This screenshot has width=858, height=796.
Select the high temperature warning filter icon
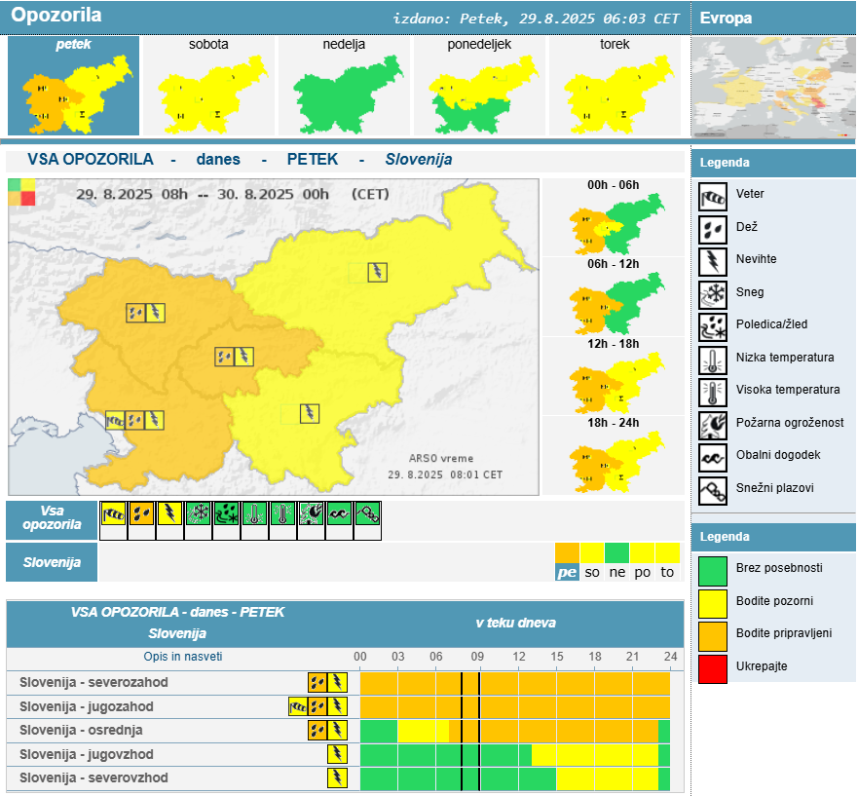[x=283, y=513]
